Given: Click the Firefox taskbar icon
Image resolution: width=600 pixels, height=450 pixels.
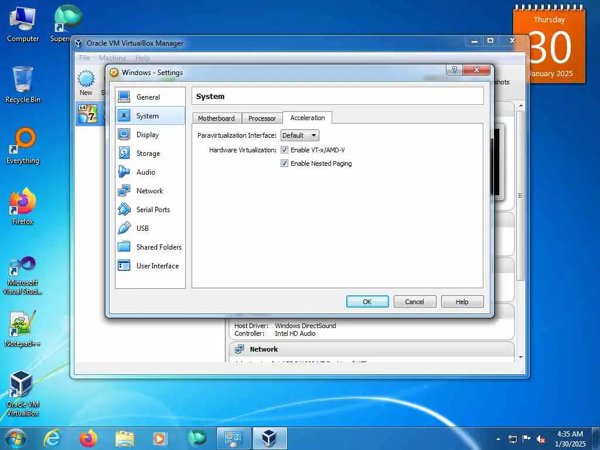Looking at the screenshot, I should pos(88,438).
